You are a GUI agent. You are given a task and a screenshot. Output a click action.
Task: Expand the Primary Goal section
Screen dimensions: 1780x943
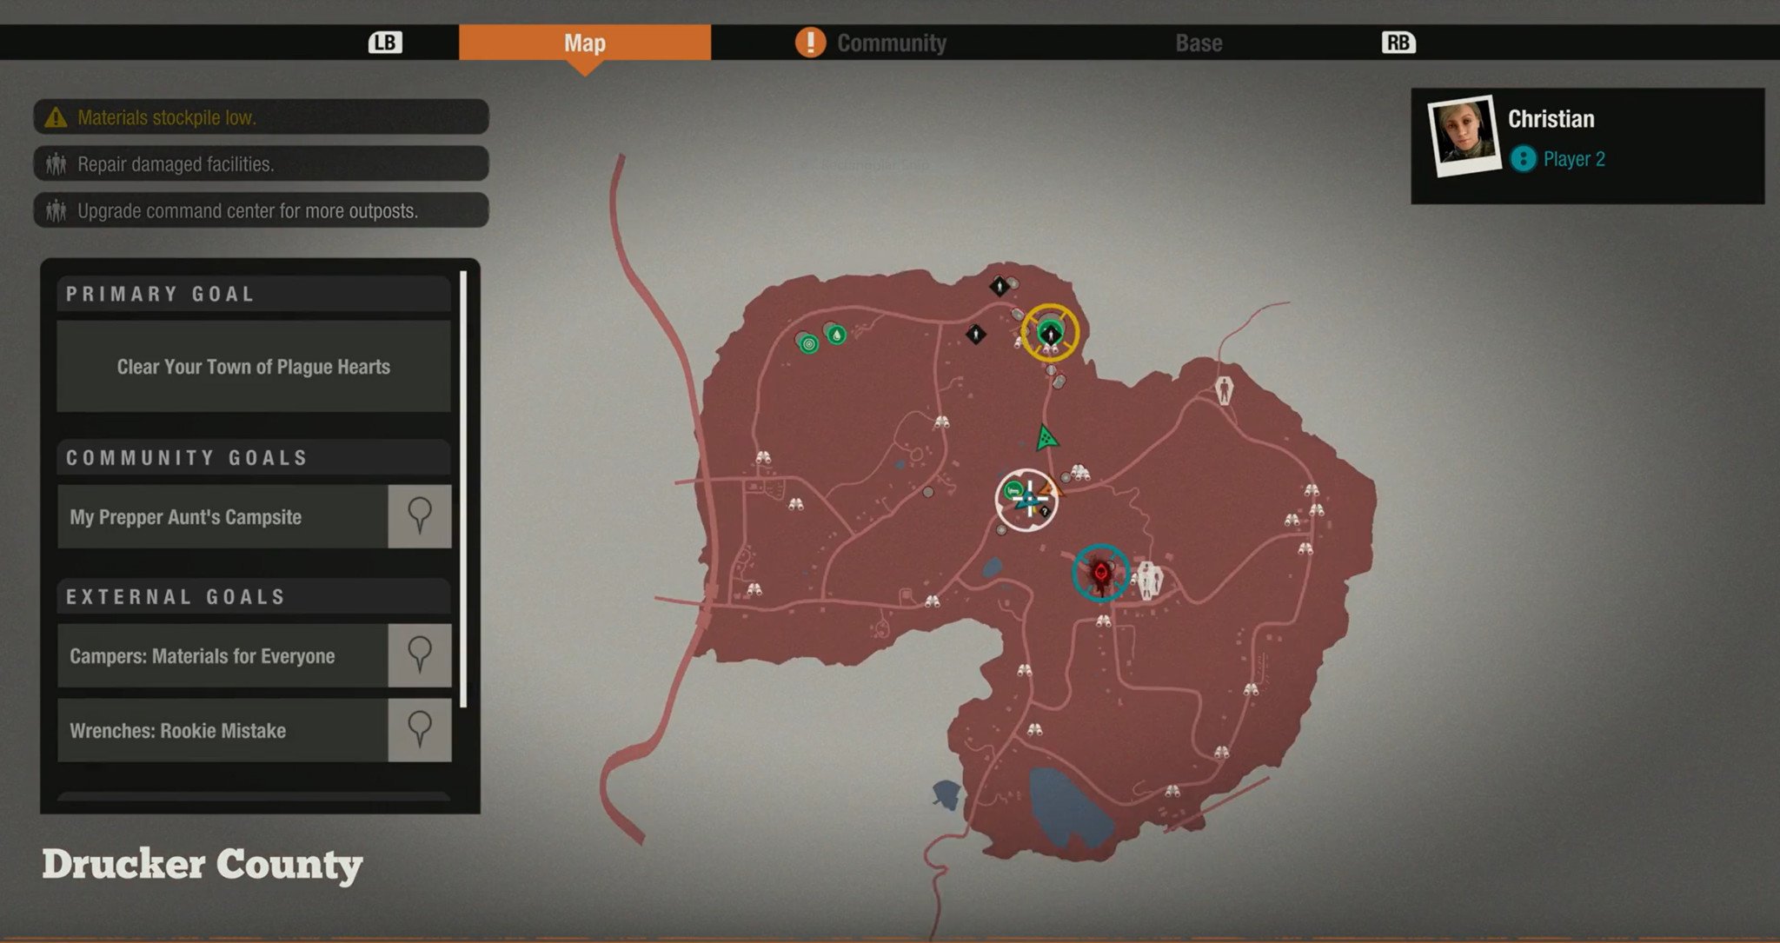251,293
